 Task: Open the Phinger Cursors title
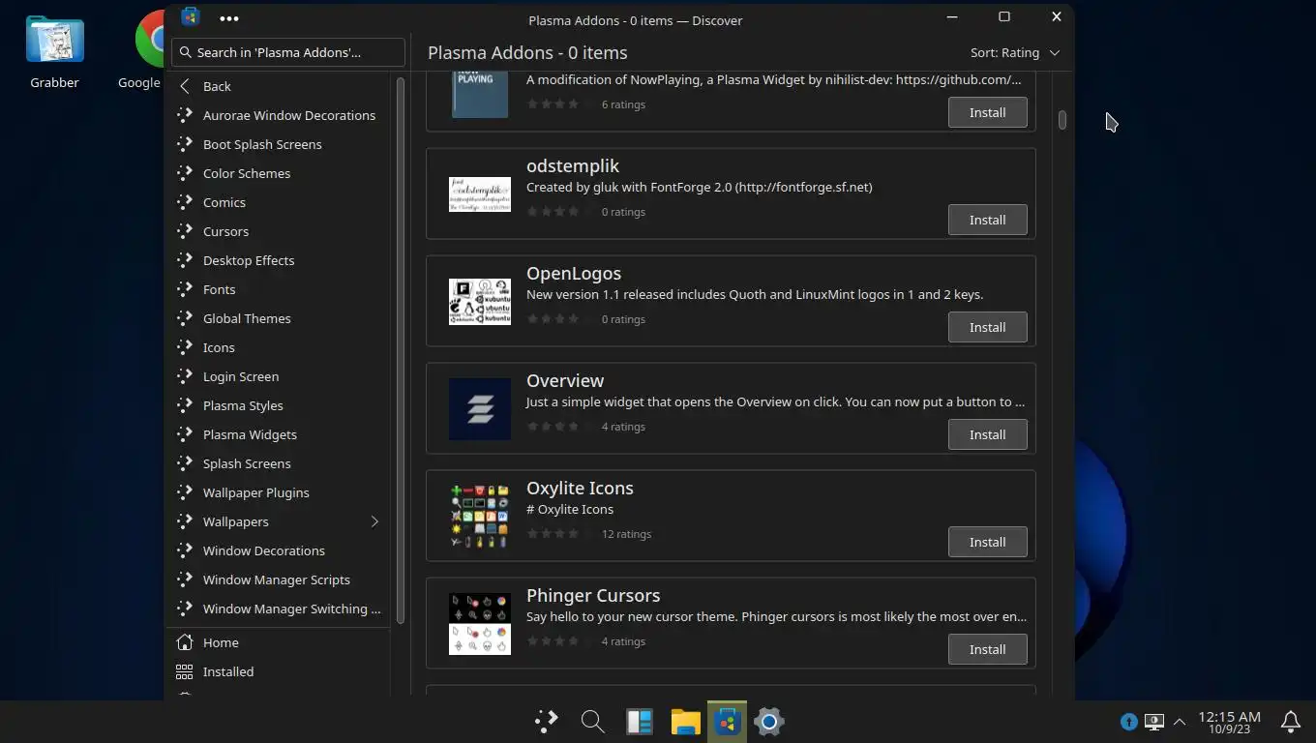[593, 596]
